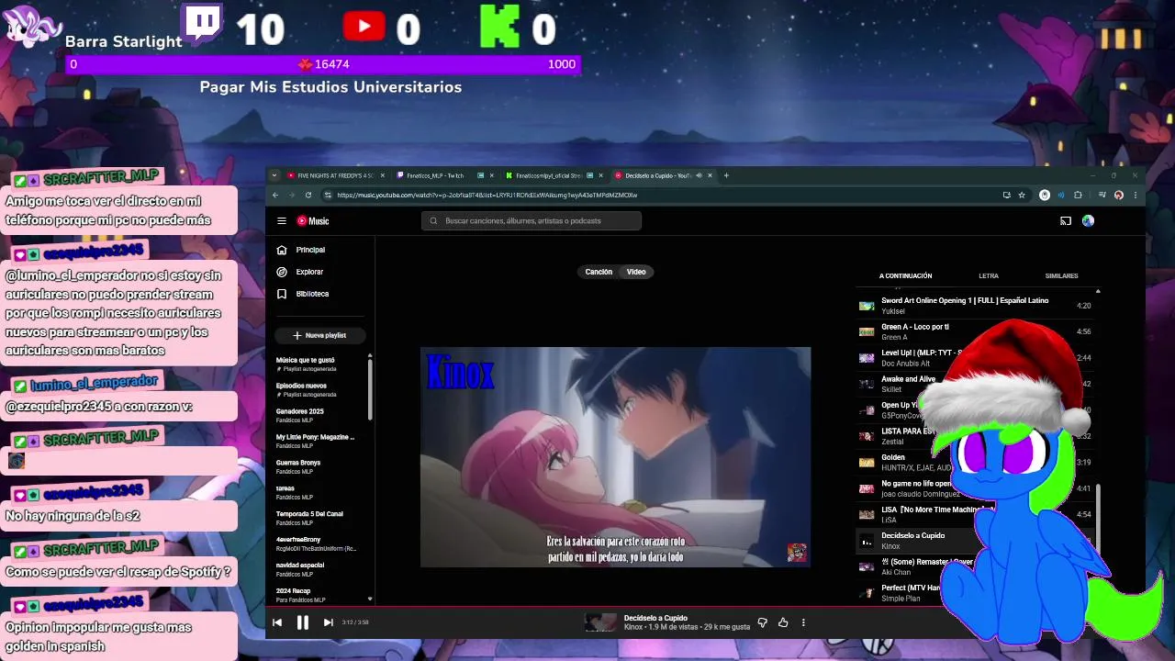Play Green A - Loco por ti
Screen dimensions: 1175x661
(x=975, y=331)
